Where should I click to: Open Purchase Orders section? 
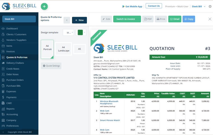[x=15, y=80]
